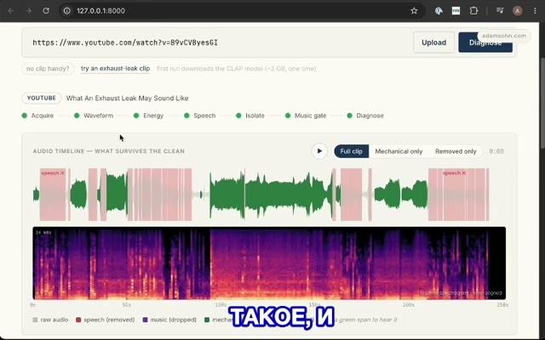Click the first 'speech ✕' label on the waveform
545x340 pixels.
click(x=53, y=173)
